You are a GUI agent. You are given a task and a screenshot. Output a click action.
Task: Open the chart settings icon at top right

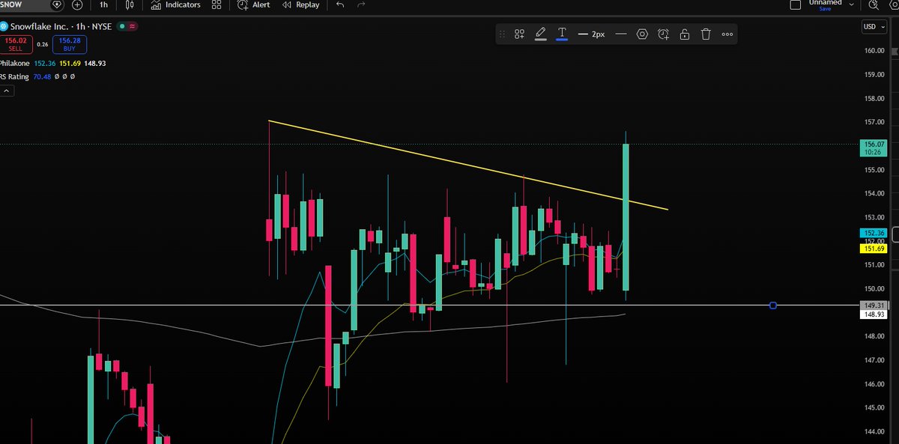coord(893,4)
